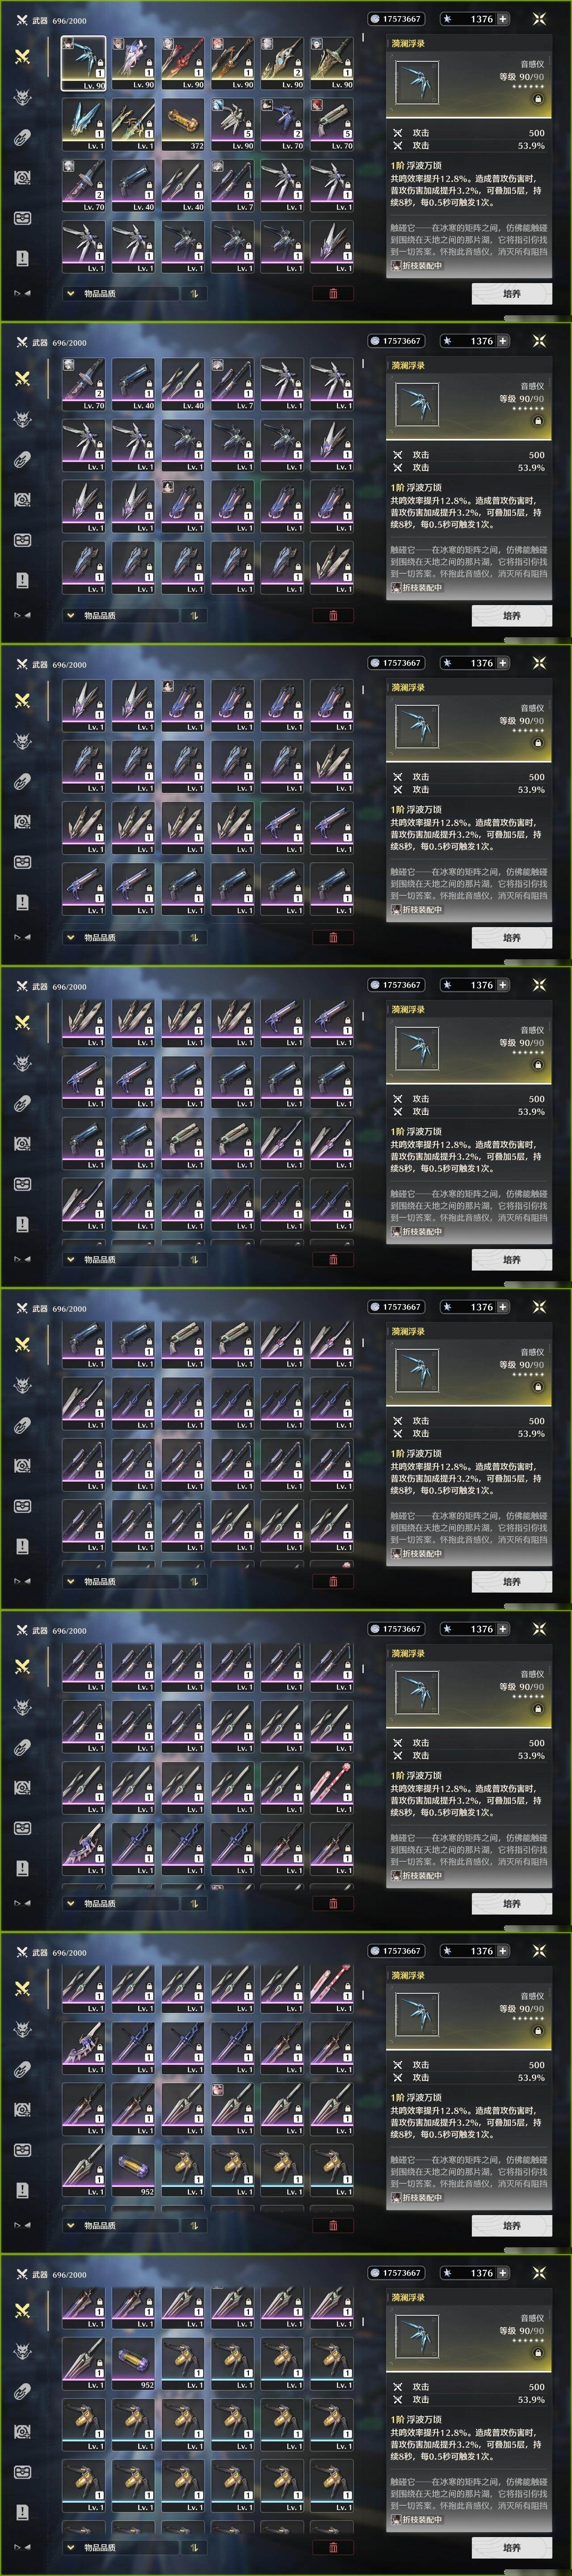Select the highlighted Lv. 90 blue rectifier thumbnail
This screenshot has width=572, height=2576.
click(83, 64)
